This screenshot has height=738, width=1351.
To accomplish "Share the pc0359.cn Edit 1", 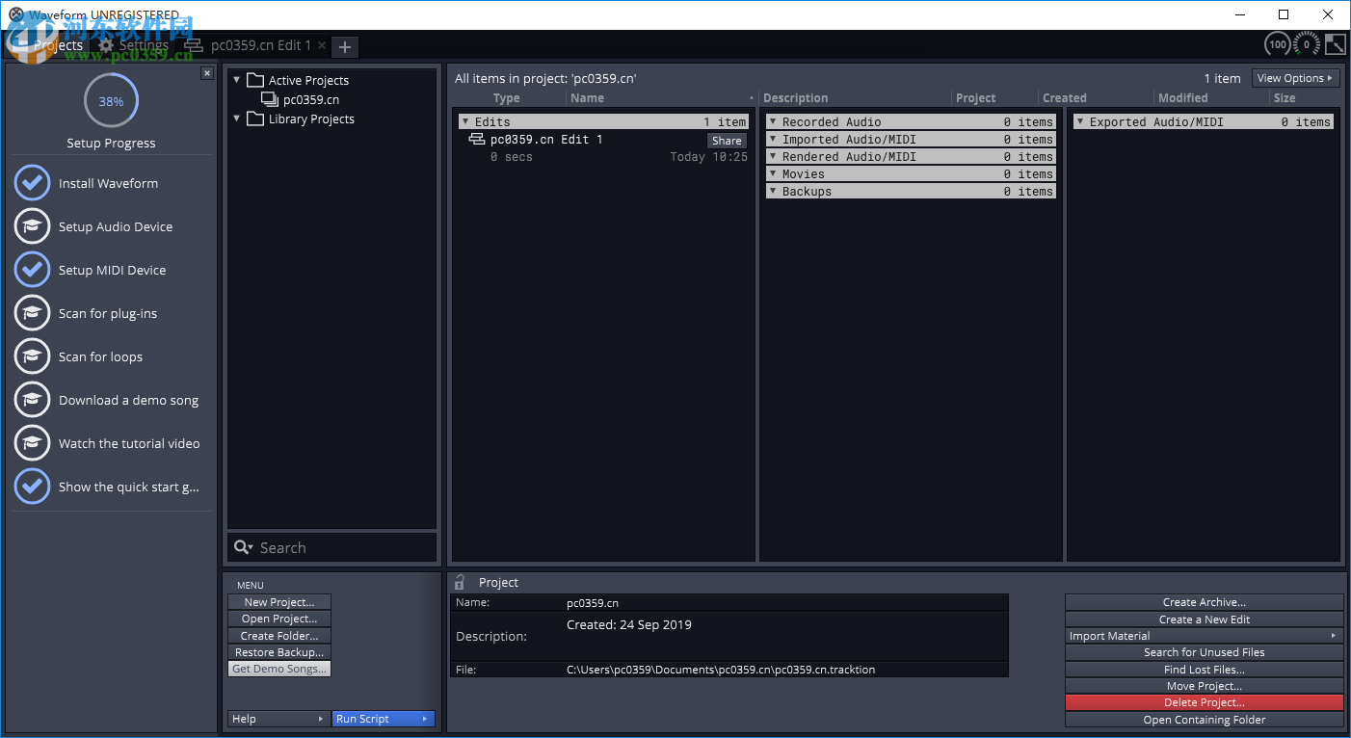I will click(x=727, y=140).
